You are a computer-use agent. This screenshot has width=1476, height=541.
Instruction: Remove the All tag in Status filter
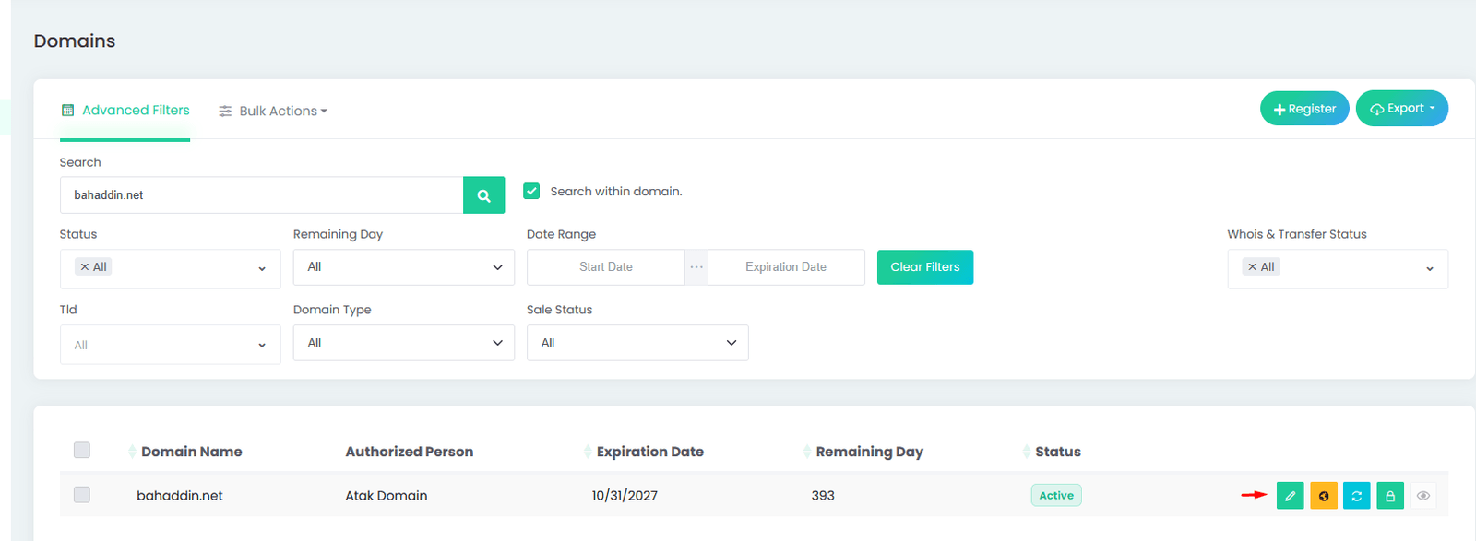coord(85,267)
